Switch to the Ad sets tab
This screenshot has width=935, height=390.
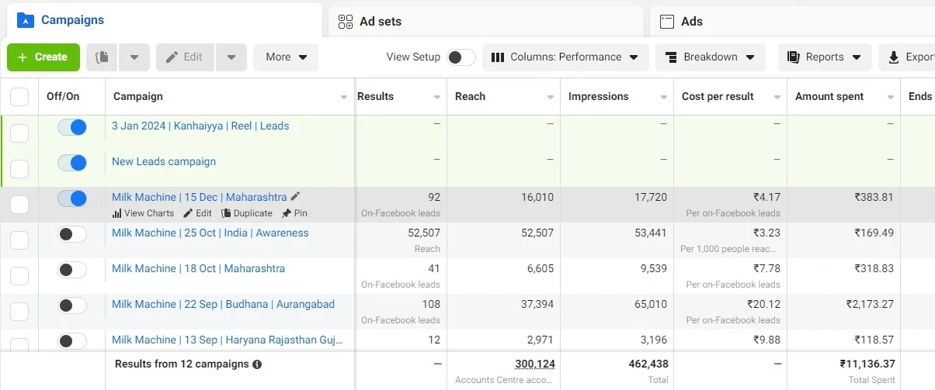point(380,22)
